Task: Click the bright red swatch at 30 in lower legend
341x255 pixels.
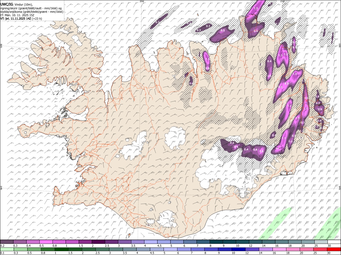Action: pyautogui.click(x=334, y=249)
